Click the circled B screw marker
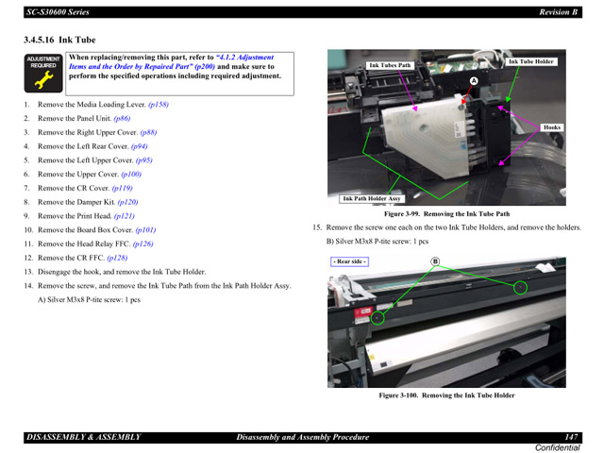 (435, 261)
